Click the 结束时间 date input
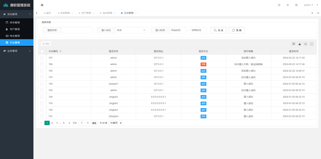Screen dimensions: 321x159 (x=198, y=30)
